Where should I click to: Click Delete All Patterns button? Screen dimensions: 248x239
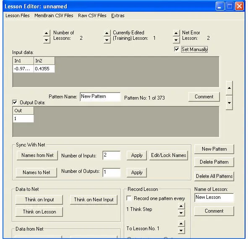214,176
